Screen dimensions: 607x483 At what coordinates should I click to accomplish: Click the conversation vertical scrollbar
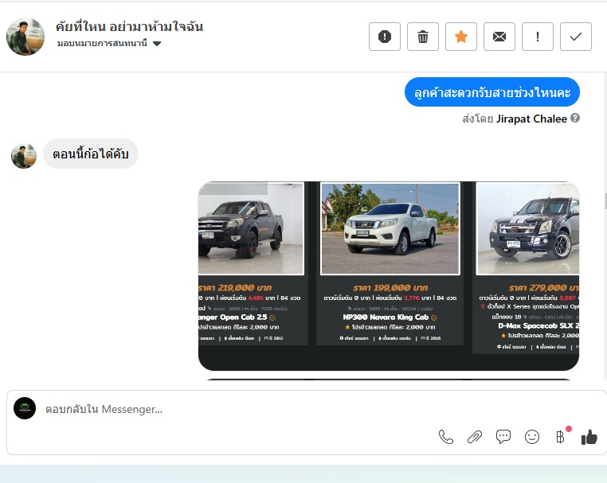[605, 201]
